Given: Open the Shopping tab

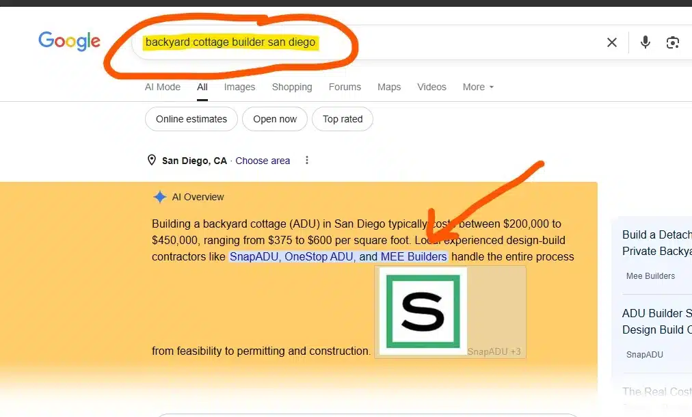Looking at the screenshot, I should 292,87.
